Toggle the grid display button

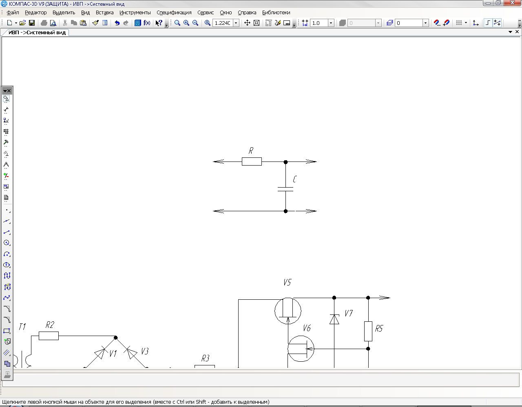coord(459,23)
